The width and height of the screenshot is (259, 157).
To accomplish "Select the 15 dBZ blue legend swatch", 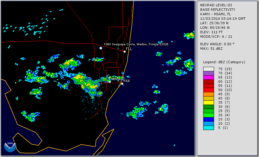I will [x=208, y=119].
